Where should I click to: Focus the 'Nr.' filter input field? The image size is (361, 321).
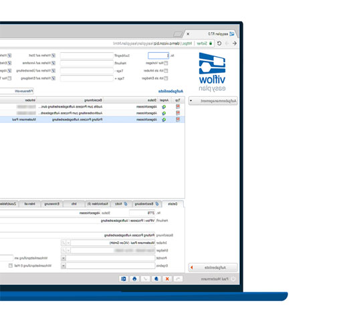tap(158, 56)
